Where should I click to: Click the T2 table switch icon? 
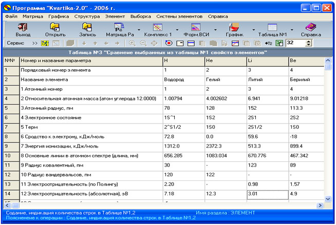[x=268, y=44]
